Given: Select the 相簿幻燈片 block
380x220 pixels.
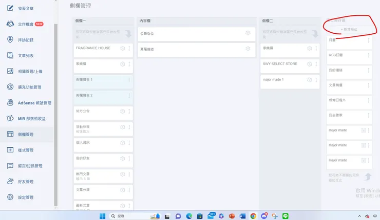Looking at the screenshot, I should (349, 103).
